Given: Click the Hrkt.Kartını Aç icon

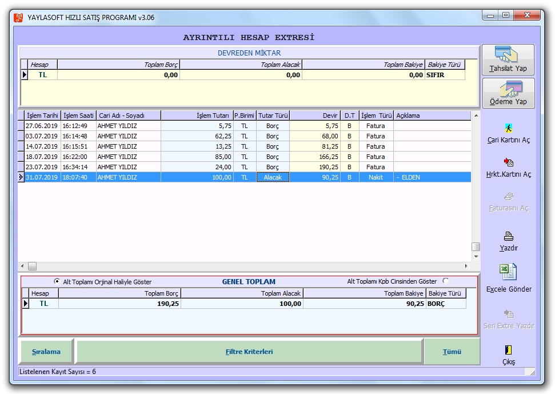Looking at the screenshot, I should tap(509, 162).
